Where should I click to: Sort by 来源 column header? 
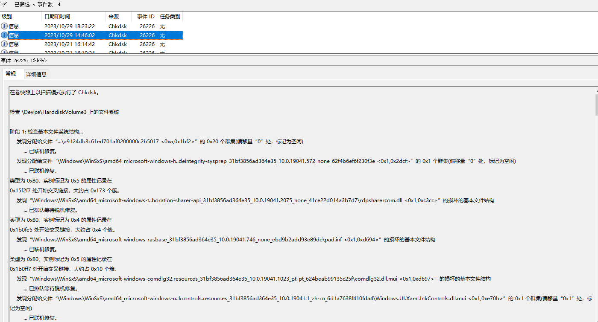114,17
